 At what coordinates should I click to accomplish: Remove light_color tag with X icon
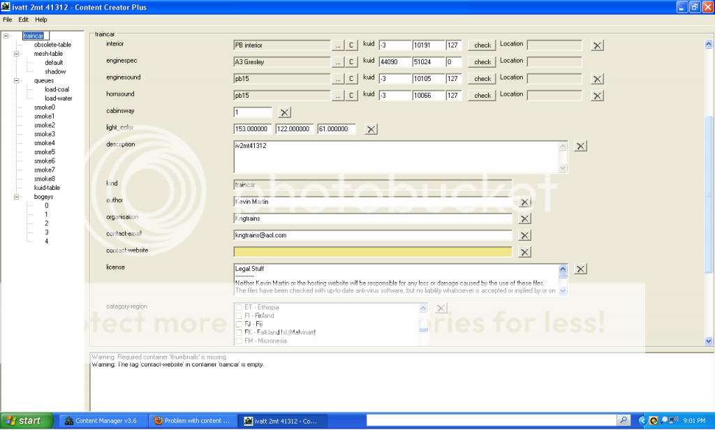click(x=371, y=129)
